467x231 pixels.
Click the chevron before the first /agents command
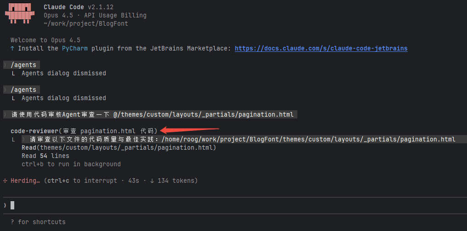coord(5,65)
